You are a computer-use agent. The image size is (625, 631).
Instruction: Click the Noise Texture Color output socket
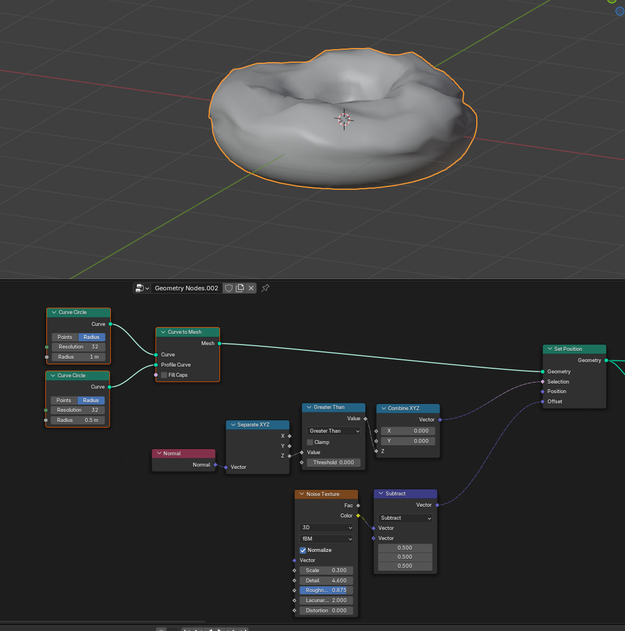(358, 516)
